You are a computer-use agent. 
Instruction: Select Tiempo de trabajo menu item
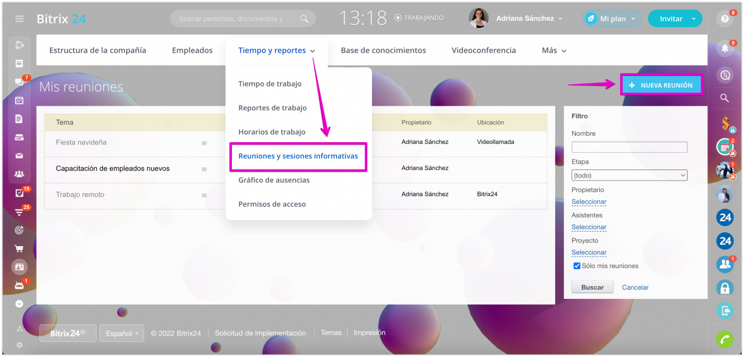coord(270,84)
